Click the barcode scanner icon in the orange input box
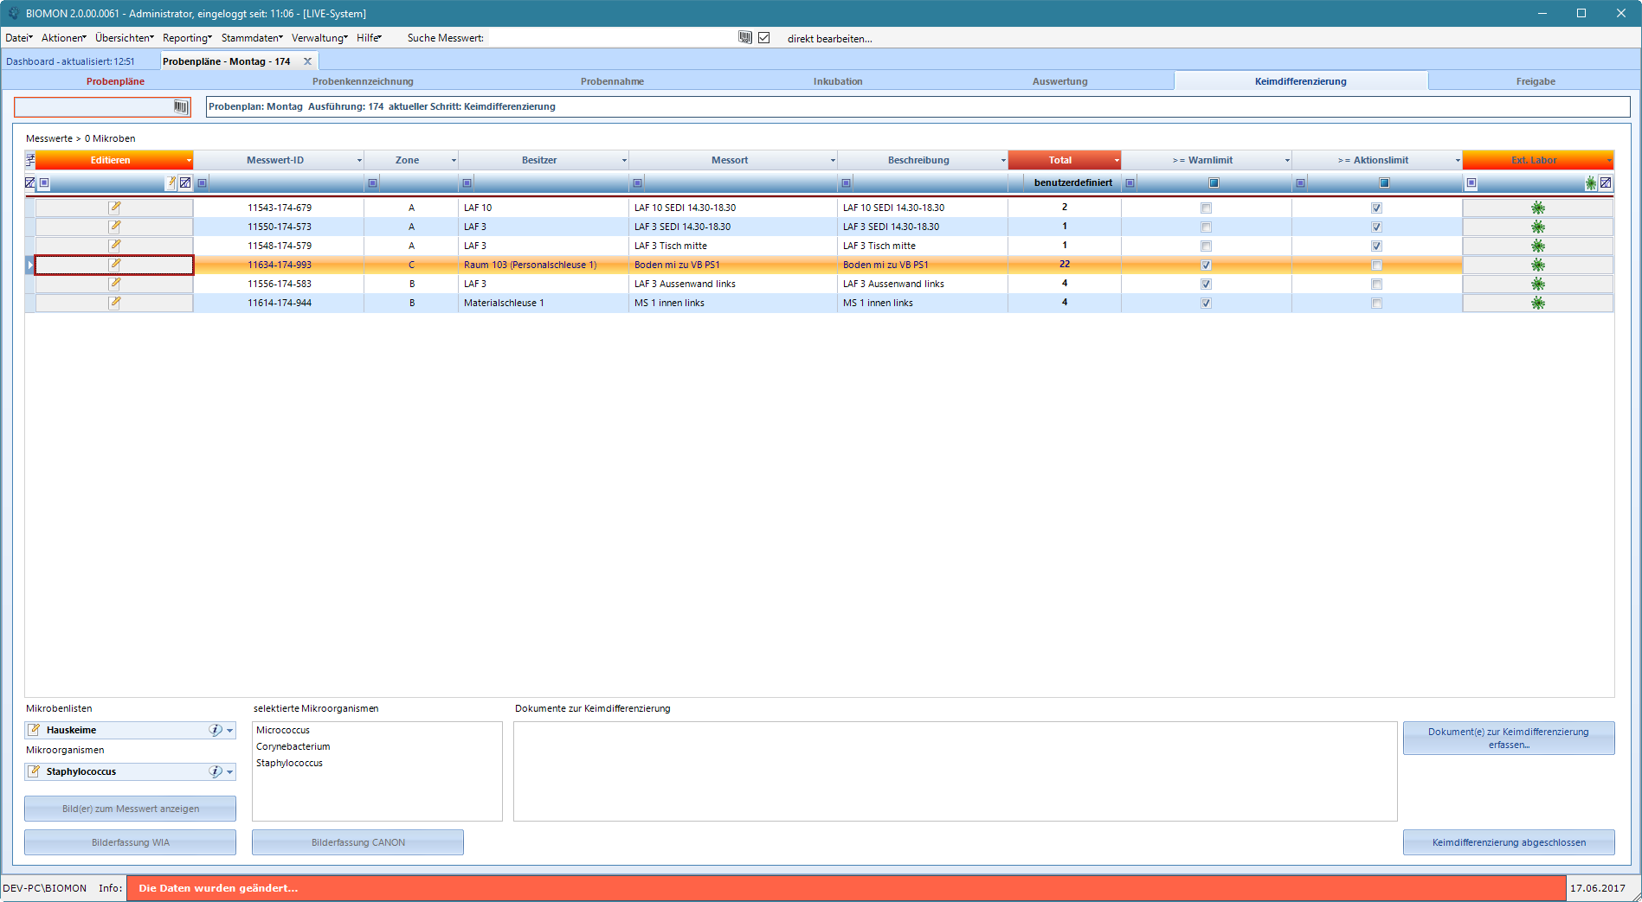1642x902 pixels. coord(180,107)
